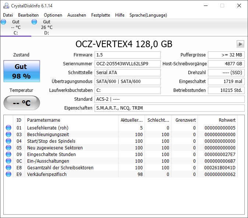Click the ID column header
The height and width of the screenshot is (218, 248).
pyautogui.click(x=19, y=120)
